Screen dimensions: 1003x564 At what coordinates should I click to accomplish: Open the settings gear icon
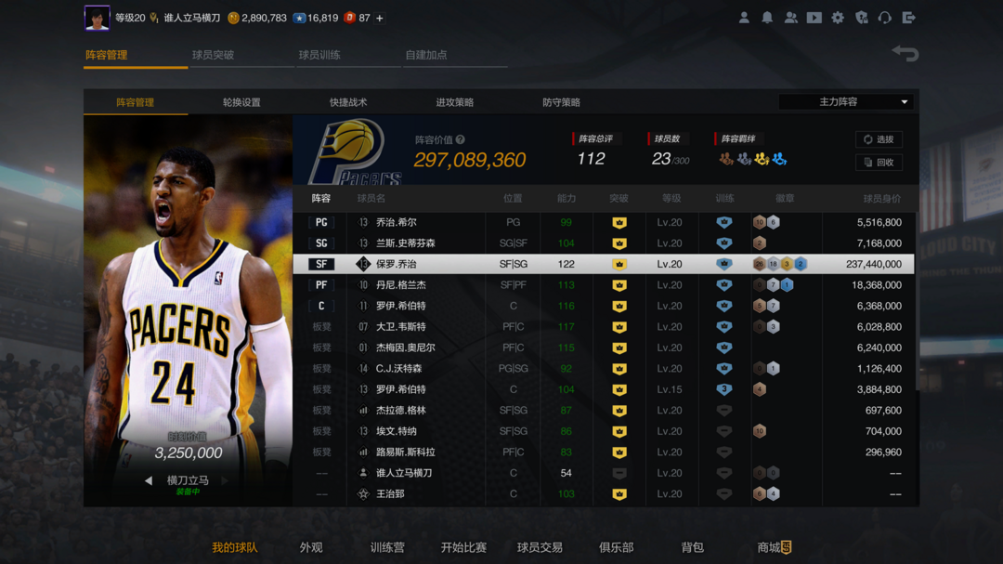click(x=838, y=18)
